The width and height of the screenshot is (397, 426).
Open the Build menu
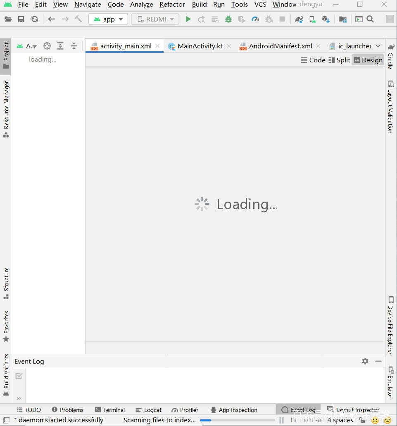tap(199, 5)
